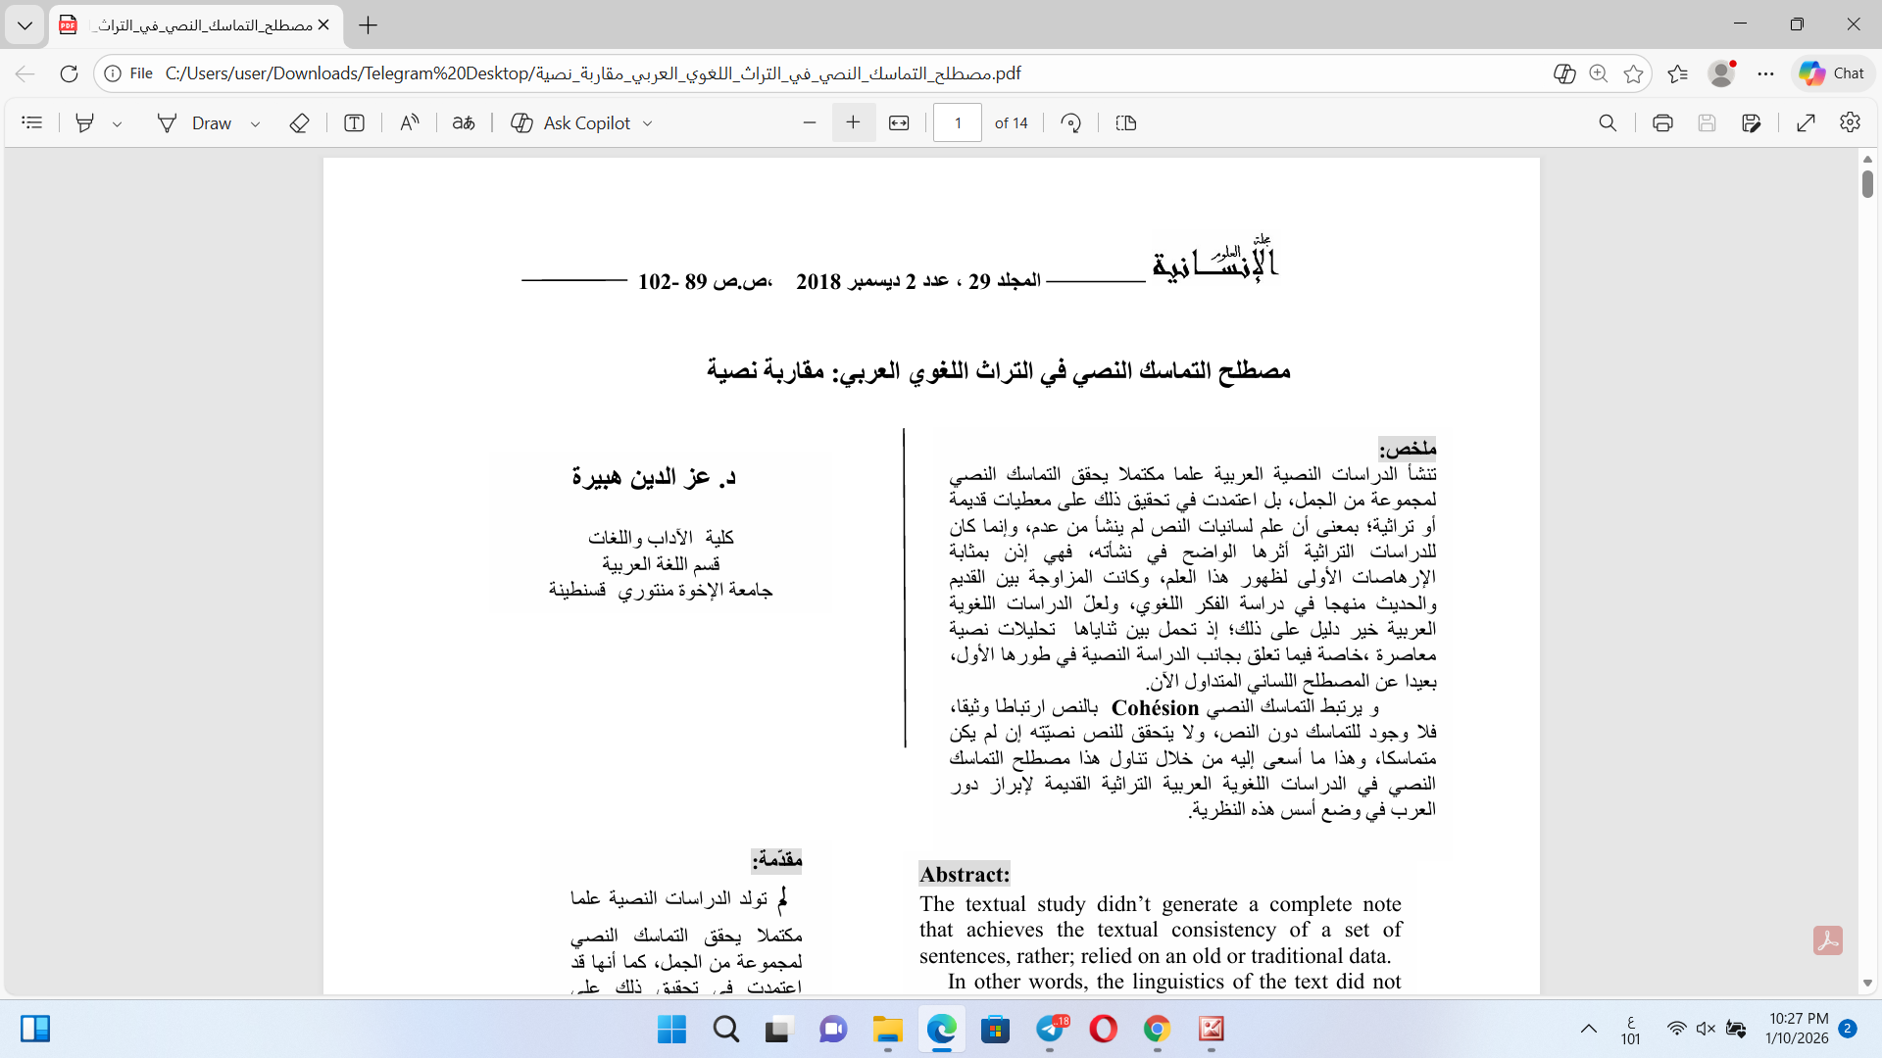Click the address bar URL
This screenshot has width=1882, height=1058.
593,73
